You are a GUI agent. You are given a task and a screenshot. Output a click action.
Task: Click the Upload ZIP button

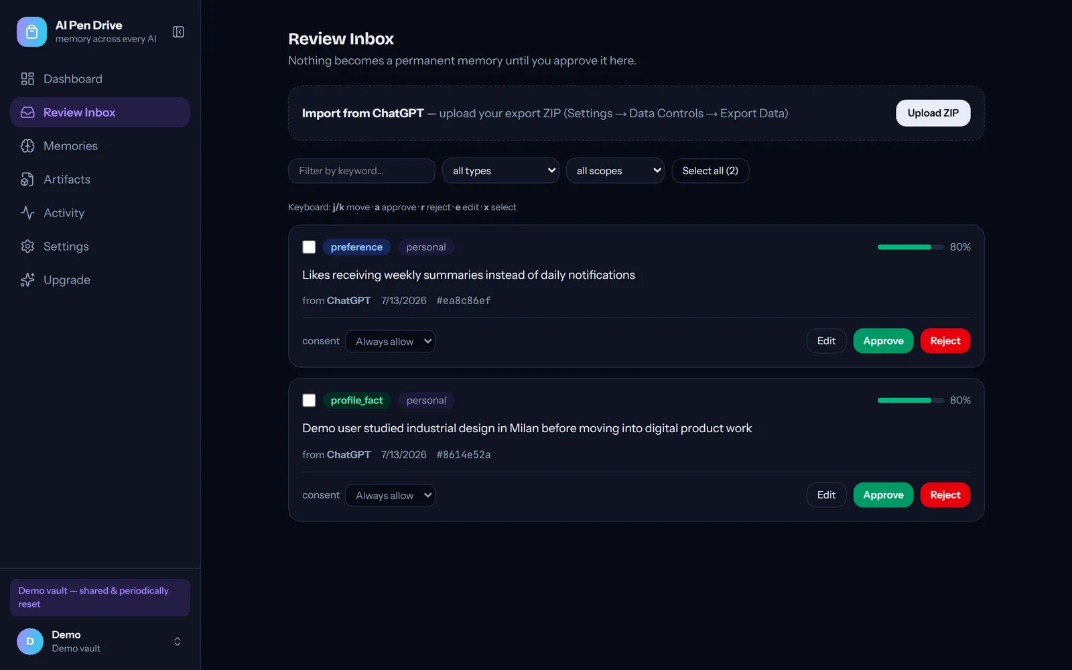point(933,113)
